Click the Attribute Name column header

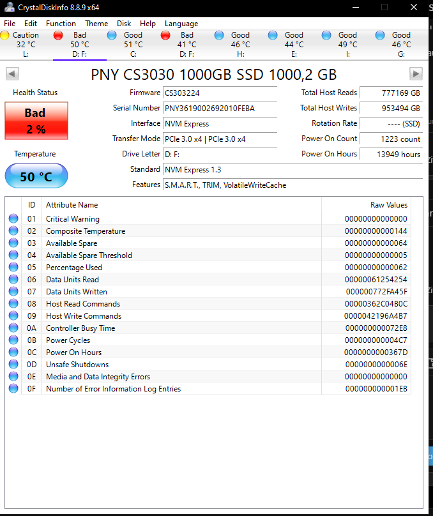(181, 205)
